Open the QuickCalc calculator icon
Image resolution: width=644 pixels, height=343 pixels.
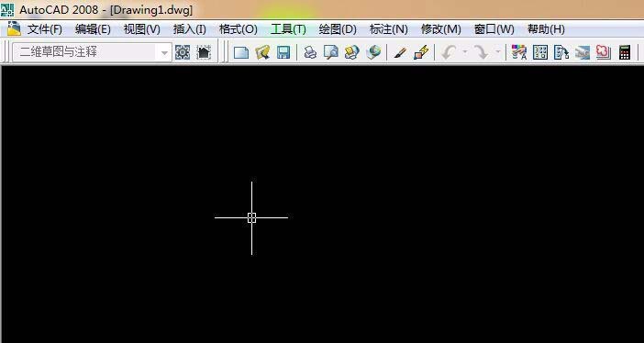click(625, 52)
